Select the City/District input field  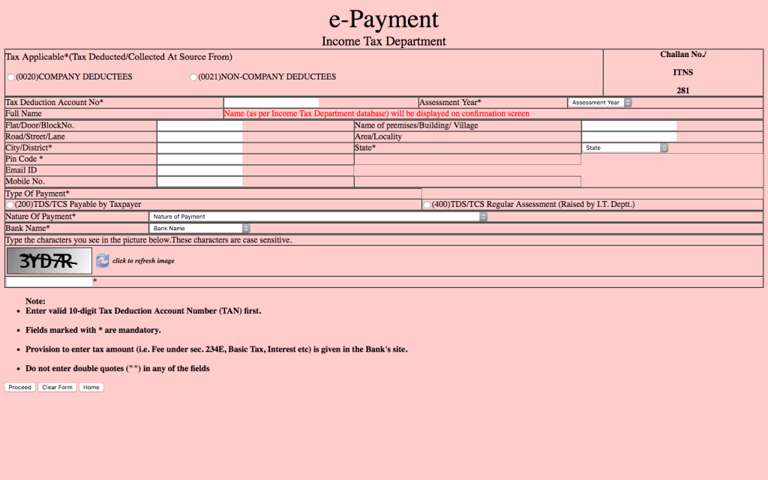click(x=199, y=148)
